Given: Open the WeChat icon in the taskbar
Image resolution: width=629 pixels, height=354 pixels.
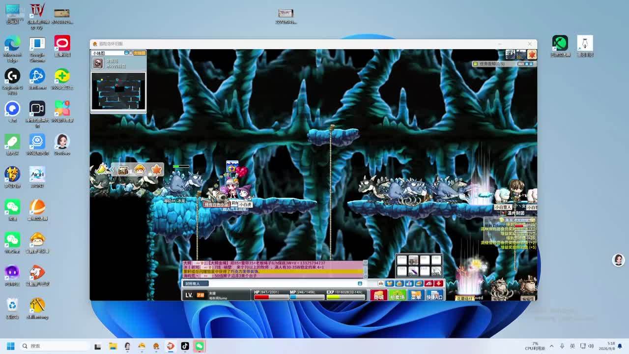Looking at the screenshot, I should point(199,346).
